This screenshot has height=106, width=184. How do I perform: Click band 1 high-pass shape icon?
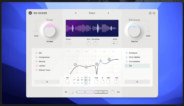(x=74, y=80)
